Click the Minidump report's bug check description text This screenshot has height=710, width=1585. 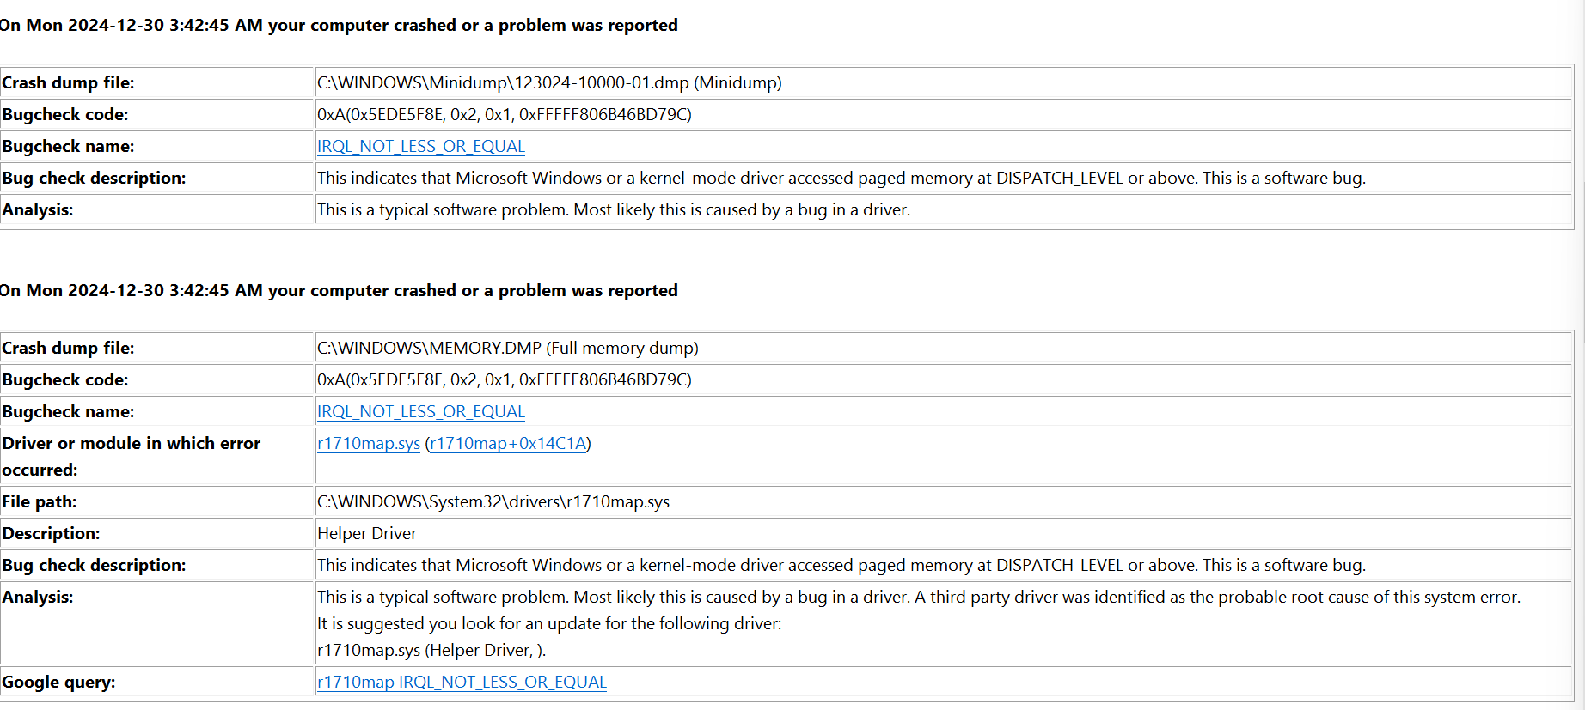pos(841,178)
